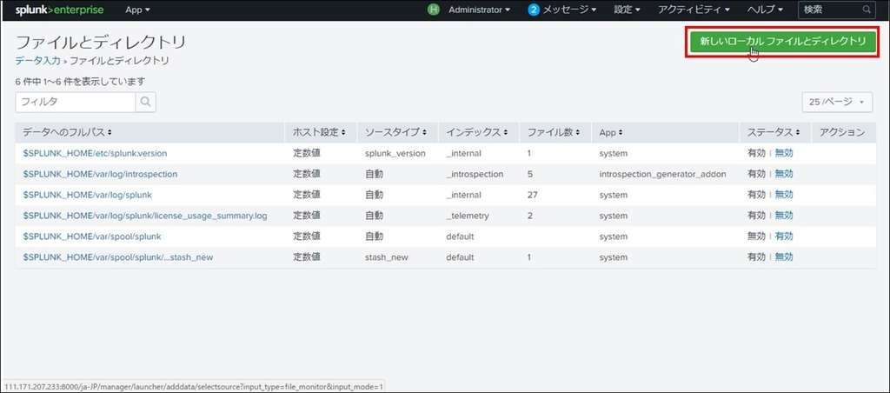Image resolution: width=890 pixels, height=393 pixels.
Task: Click the magnifier icon in the 検索 box
Action: click(x=867, y=10)
